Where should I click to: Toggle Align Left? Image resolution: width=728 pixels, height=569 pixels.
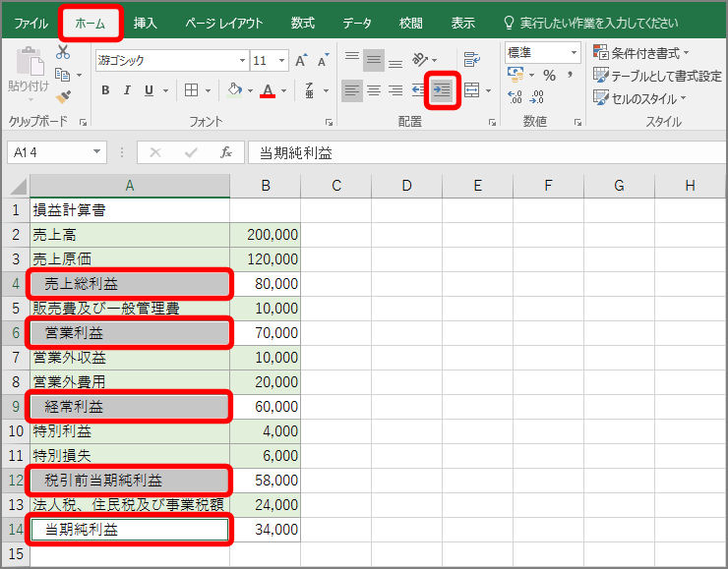pyautogui.click(x=352, y=90)
